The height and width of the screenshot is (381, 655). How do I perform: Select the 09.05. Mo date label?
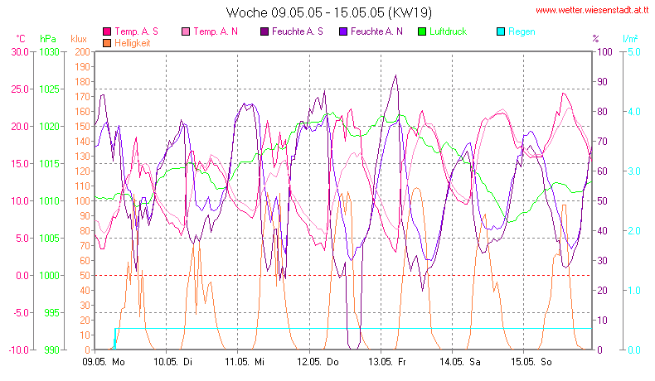[x=104, y=362]
